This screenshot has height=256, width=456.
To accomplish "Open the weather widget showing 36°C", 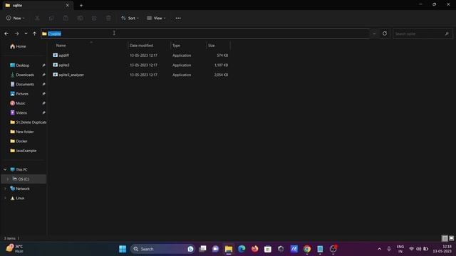I will pos(15,248).
